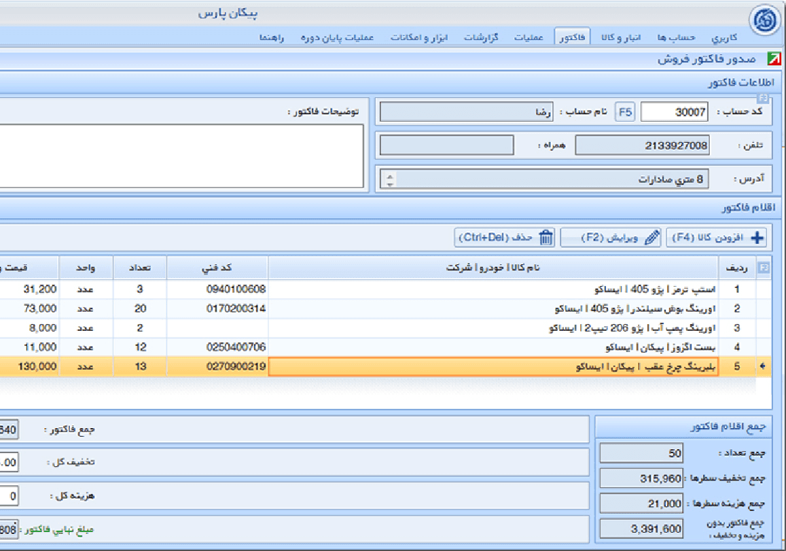The image size is (786, 551).
Task: Click the تعداد column header
Action: (140, 268)
